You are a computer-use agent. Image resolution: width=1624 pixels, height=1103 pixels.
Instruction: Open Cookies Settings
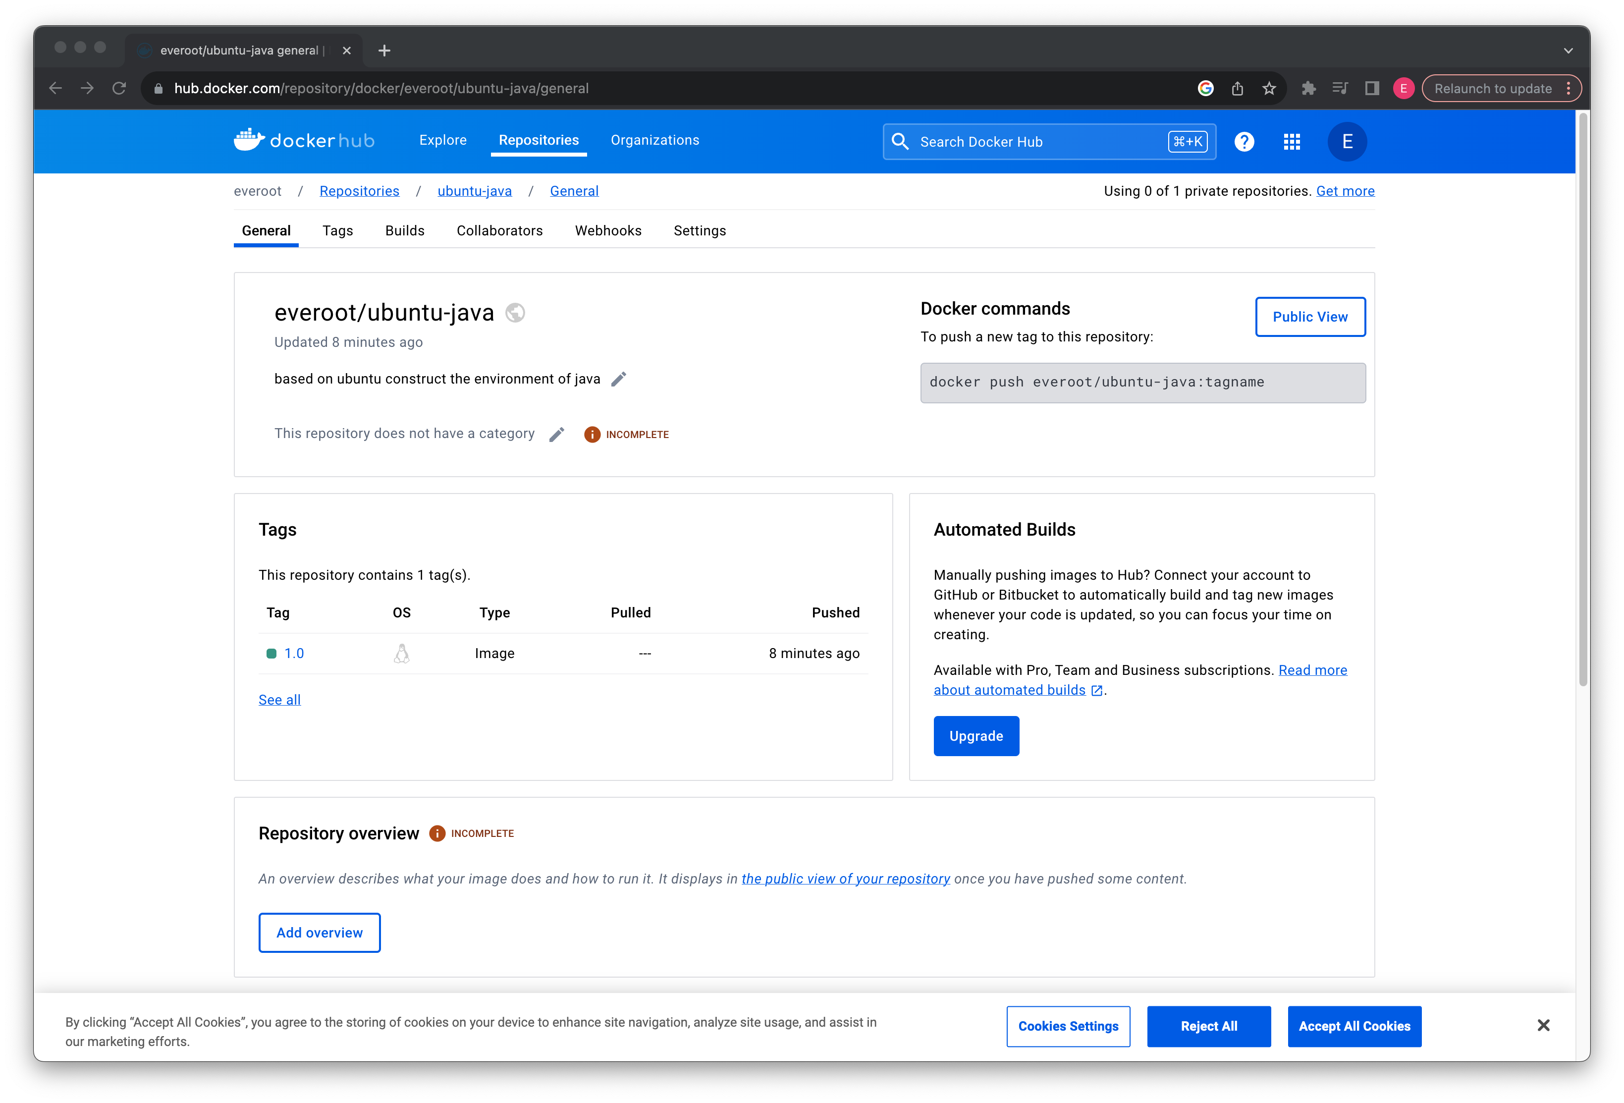(x=1068, y=1026)
